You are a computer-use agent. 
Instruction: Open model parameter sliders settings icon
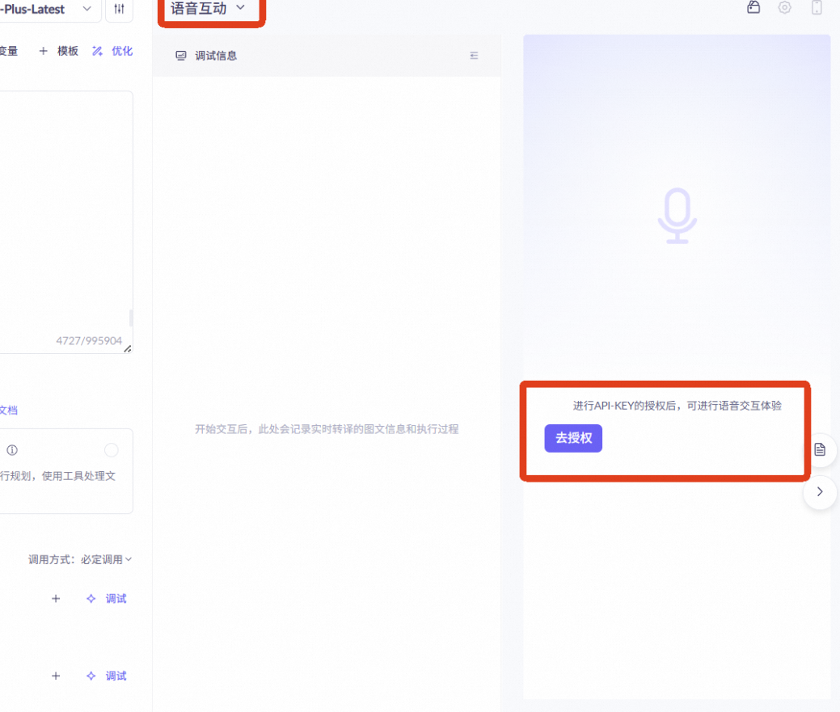coord(120,9)
